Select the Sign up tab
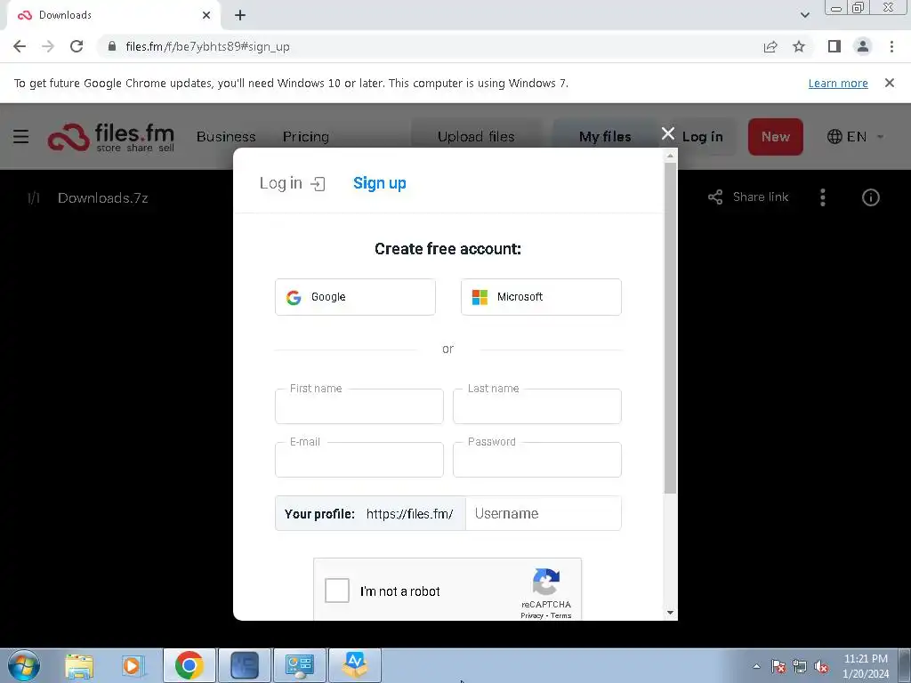Screen dimensions: 911x683 click(379, 183)
